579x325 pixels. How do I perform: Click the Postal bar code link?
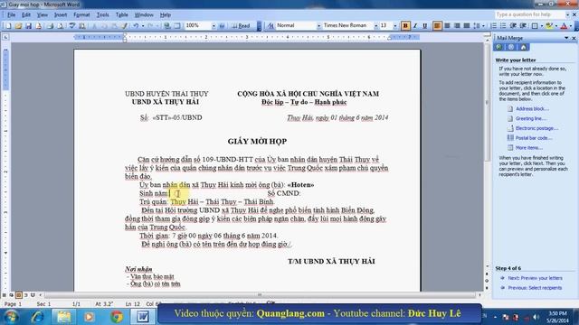pos(534,138)
